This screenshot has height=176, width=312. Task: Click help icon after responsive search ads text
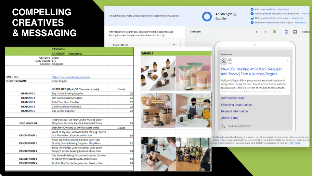tap(163, 36)
